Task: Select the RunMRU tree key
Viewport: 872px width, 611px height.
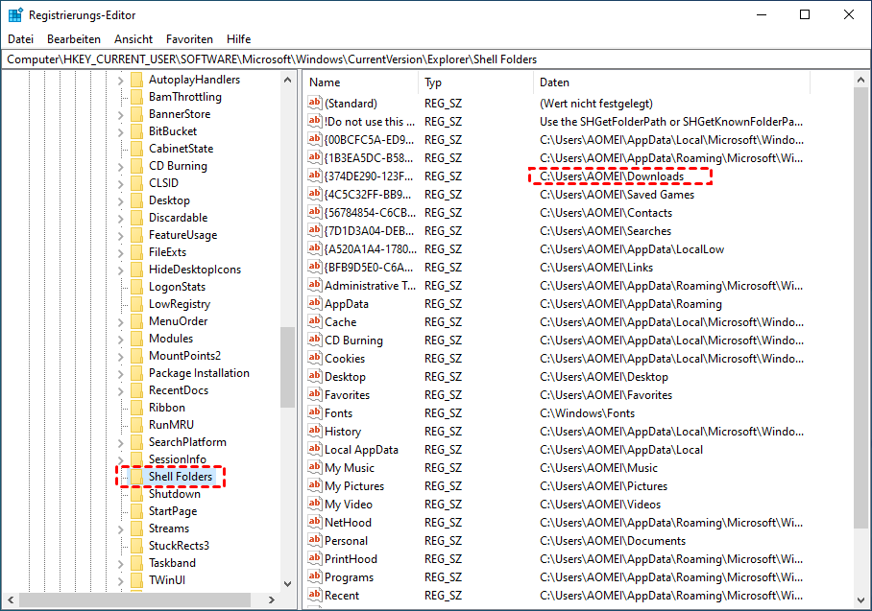Action: coord(171,424)
